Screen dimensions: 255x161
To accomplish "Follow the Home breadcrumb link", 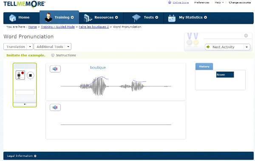I will [x=33, y=27].
